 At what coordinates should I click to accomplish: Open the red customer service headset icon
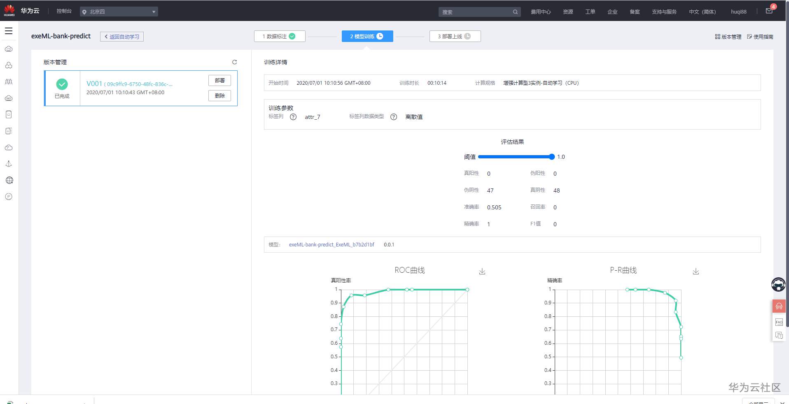pos(779,306)
